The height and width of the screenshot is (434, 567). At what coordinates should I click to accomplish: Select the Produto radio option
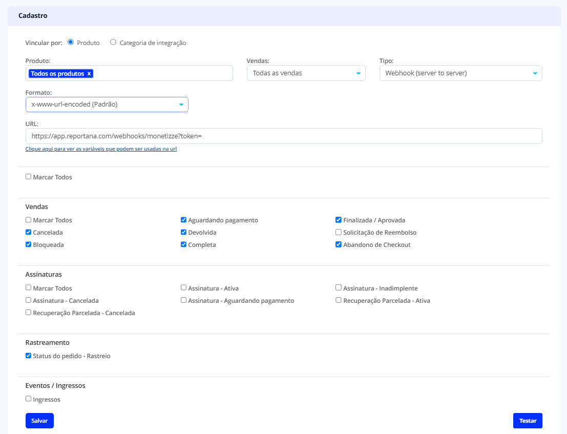click(71, 43)
